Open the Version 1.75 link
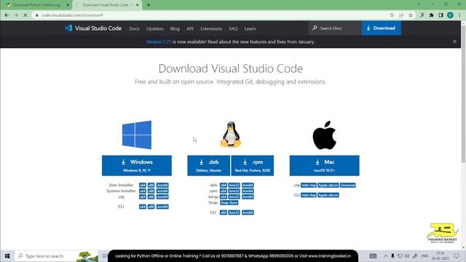The height and width of the screenshot is (262, 466). pos(159,42)
